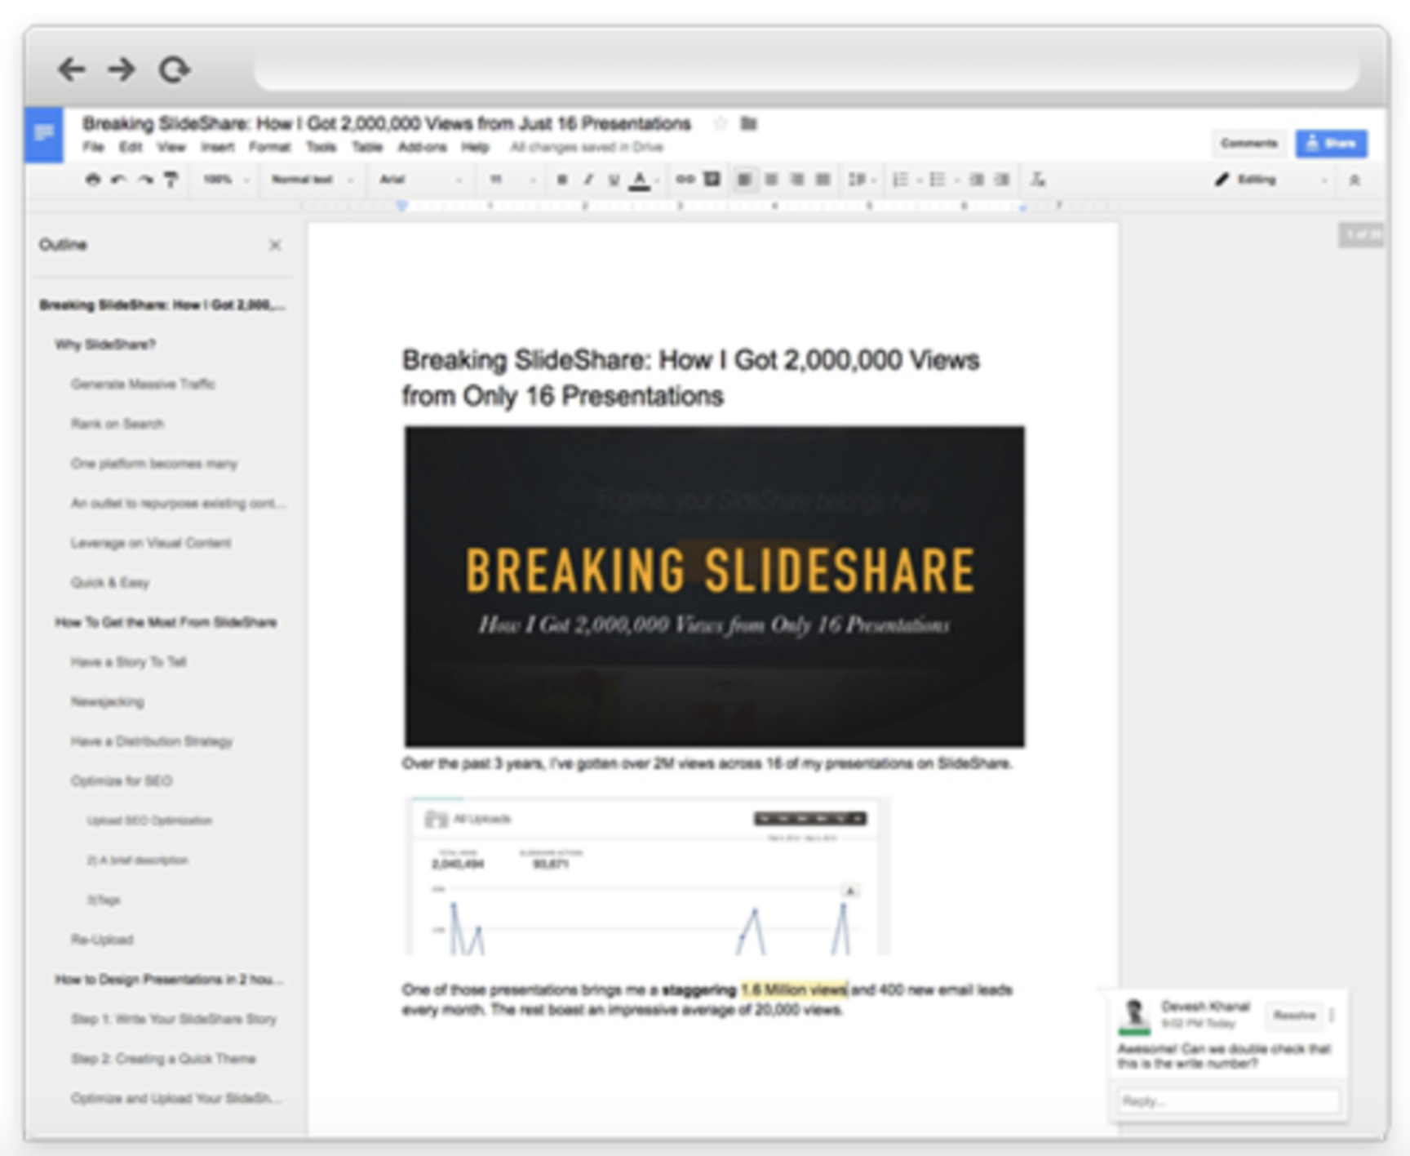Close the Outline panel
This screenshot has height=1156, width=1410.
point(275,245)
